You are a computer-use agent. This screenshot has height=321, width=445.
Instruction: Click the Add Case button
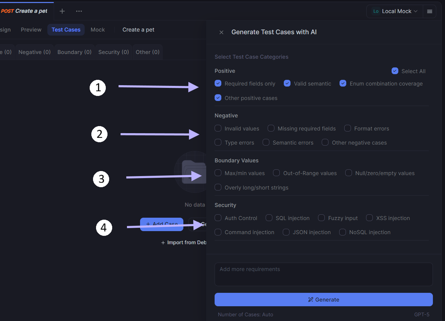pyautogui.click(x=162, y=224)
